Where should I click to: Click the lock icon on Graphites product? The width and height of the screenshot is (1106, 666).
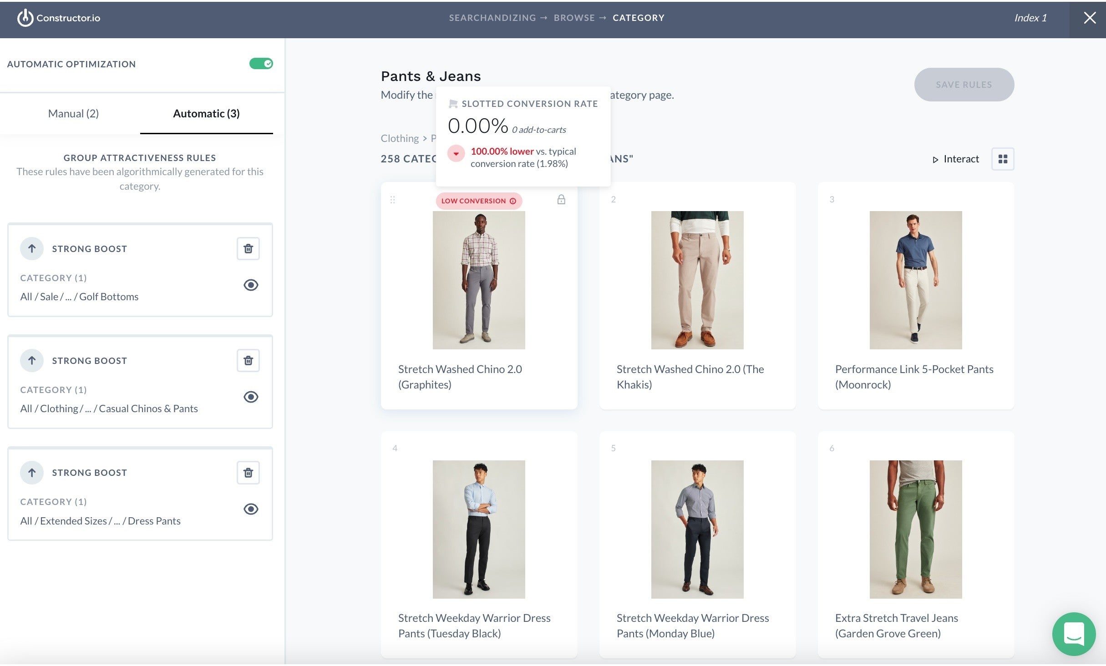tap(561, 200)
